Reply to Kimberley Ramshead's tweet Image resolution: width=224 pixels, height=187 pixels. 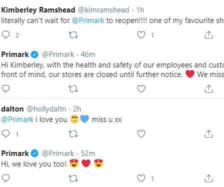click(x=5, y=35)
